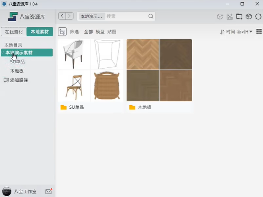Image resolution: width=263 pixels, height=197 pixels.
Task: Click the add texture image icon
Action: pos(230,16)
